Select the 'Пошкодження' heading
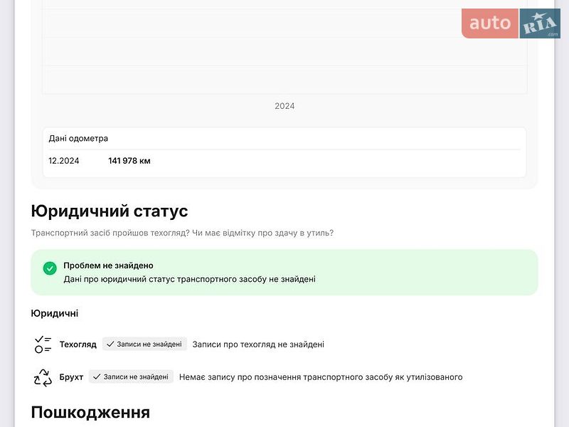 tap(90, 413)
